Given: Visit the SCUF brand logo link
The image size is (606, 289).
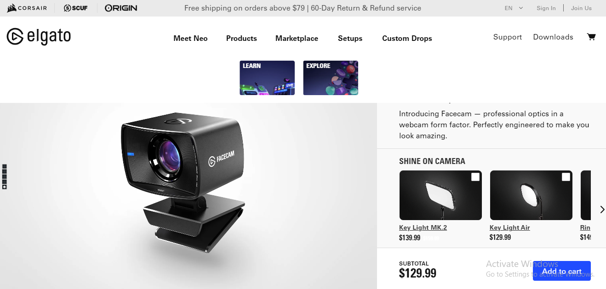Looking at the screenshot, I should pyautogui.click(x=76, y=8).
